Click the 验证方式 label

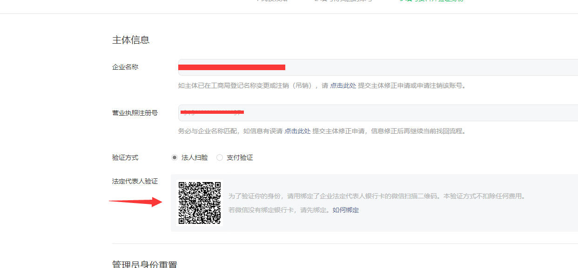coord(125,157)
